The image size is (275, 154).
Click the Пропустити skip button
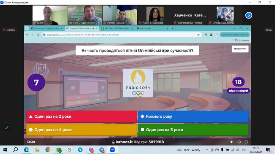click(x=240, y=49)
